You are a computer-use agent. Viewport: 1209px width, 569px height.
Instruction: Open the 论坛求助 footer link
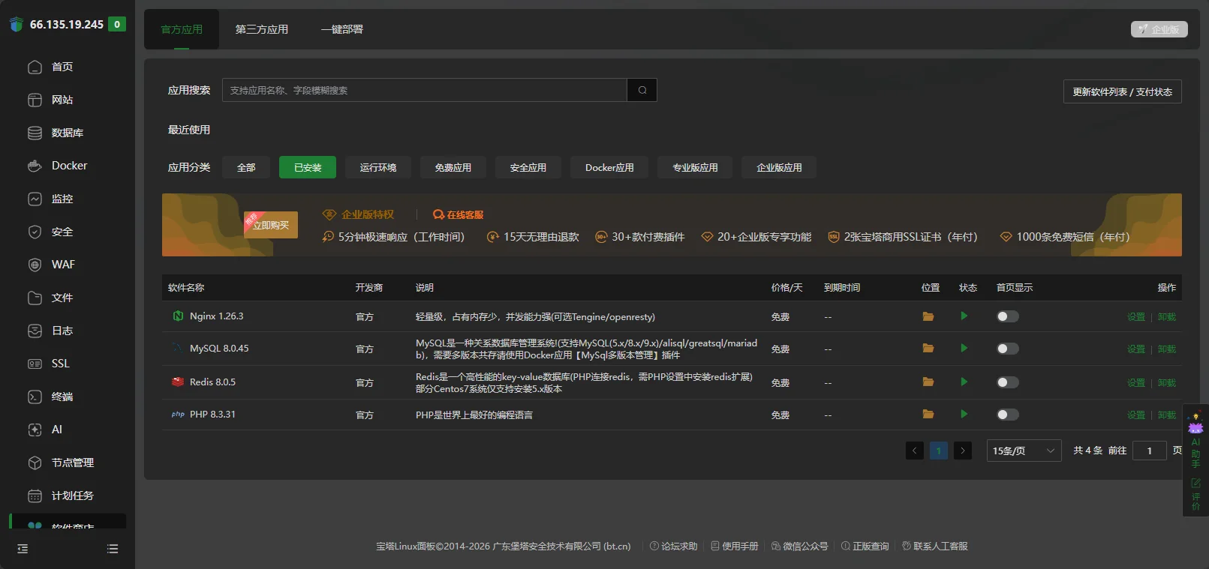pos(673,546)
